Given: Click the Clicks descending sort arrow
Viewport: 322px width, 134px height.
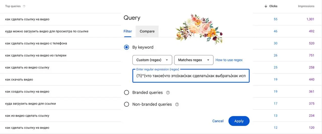Looking at the screenshot, I should click(266, 6).
